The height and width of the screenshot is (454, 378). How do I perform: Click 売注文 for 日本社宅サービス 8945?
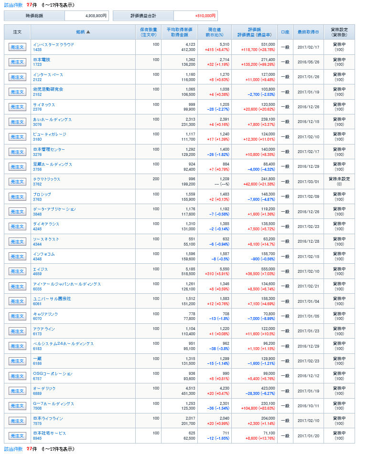(x=17, y=436)
